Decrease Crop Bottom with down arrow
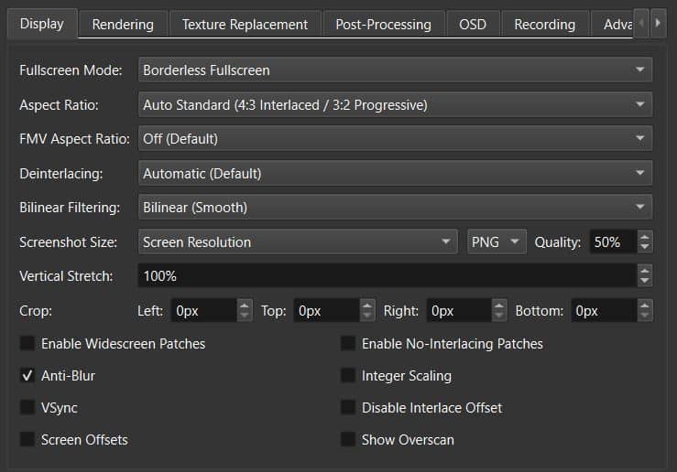The image size is (677, 472). coord(645,316)
